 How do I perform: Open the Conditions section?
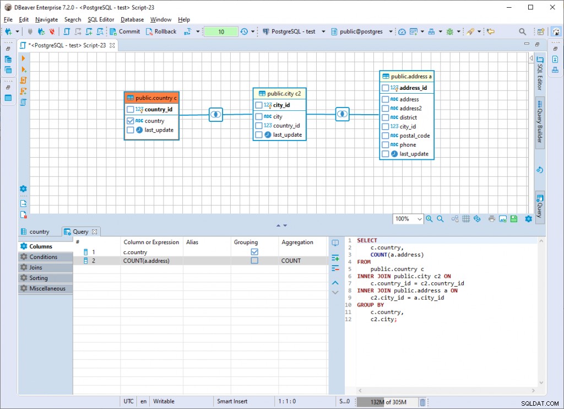pyautogui.click(x=46, y=257)
